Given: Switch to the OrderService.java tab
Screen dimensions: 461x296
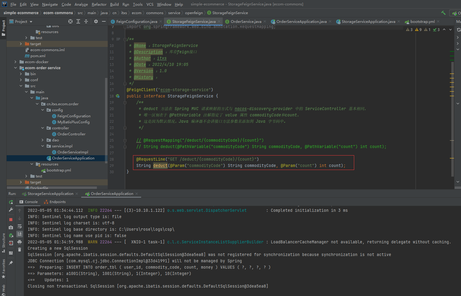Looking at the screenshot, I should tap(246, 22).
